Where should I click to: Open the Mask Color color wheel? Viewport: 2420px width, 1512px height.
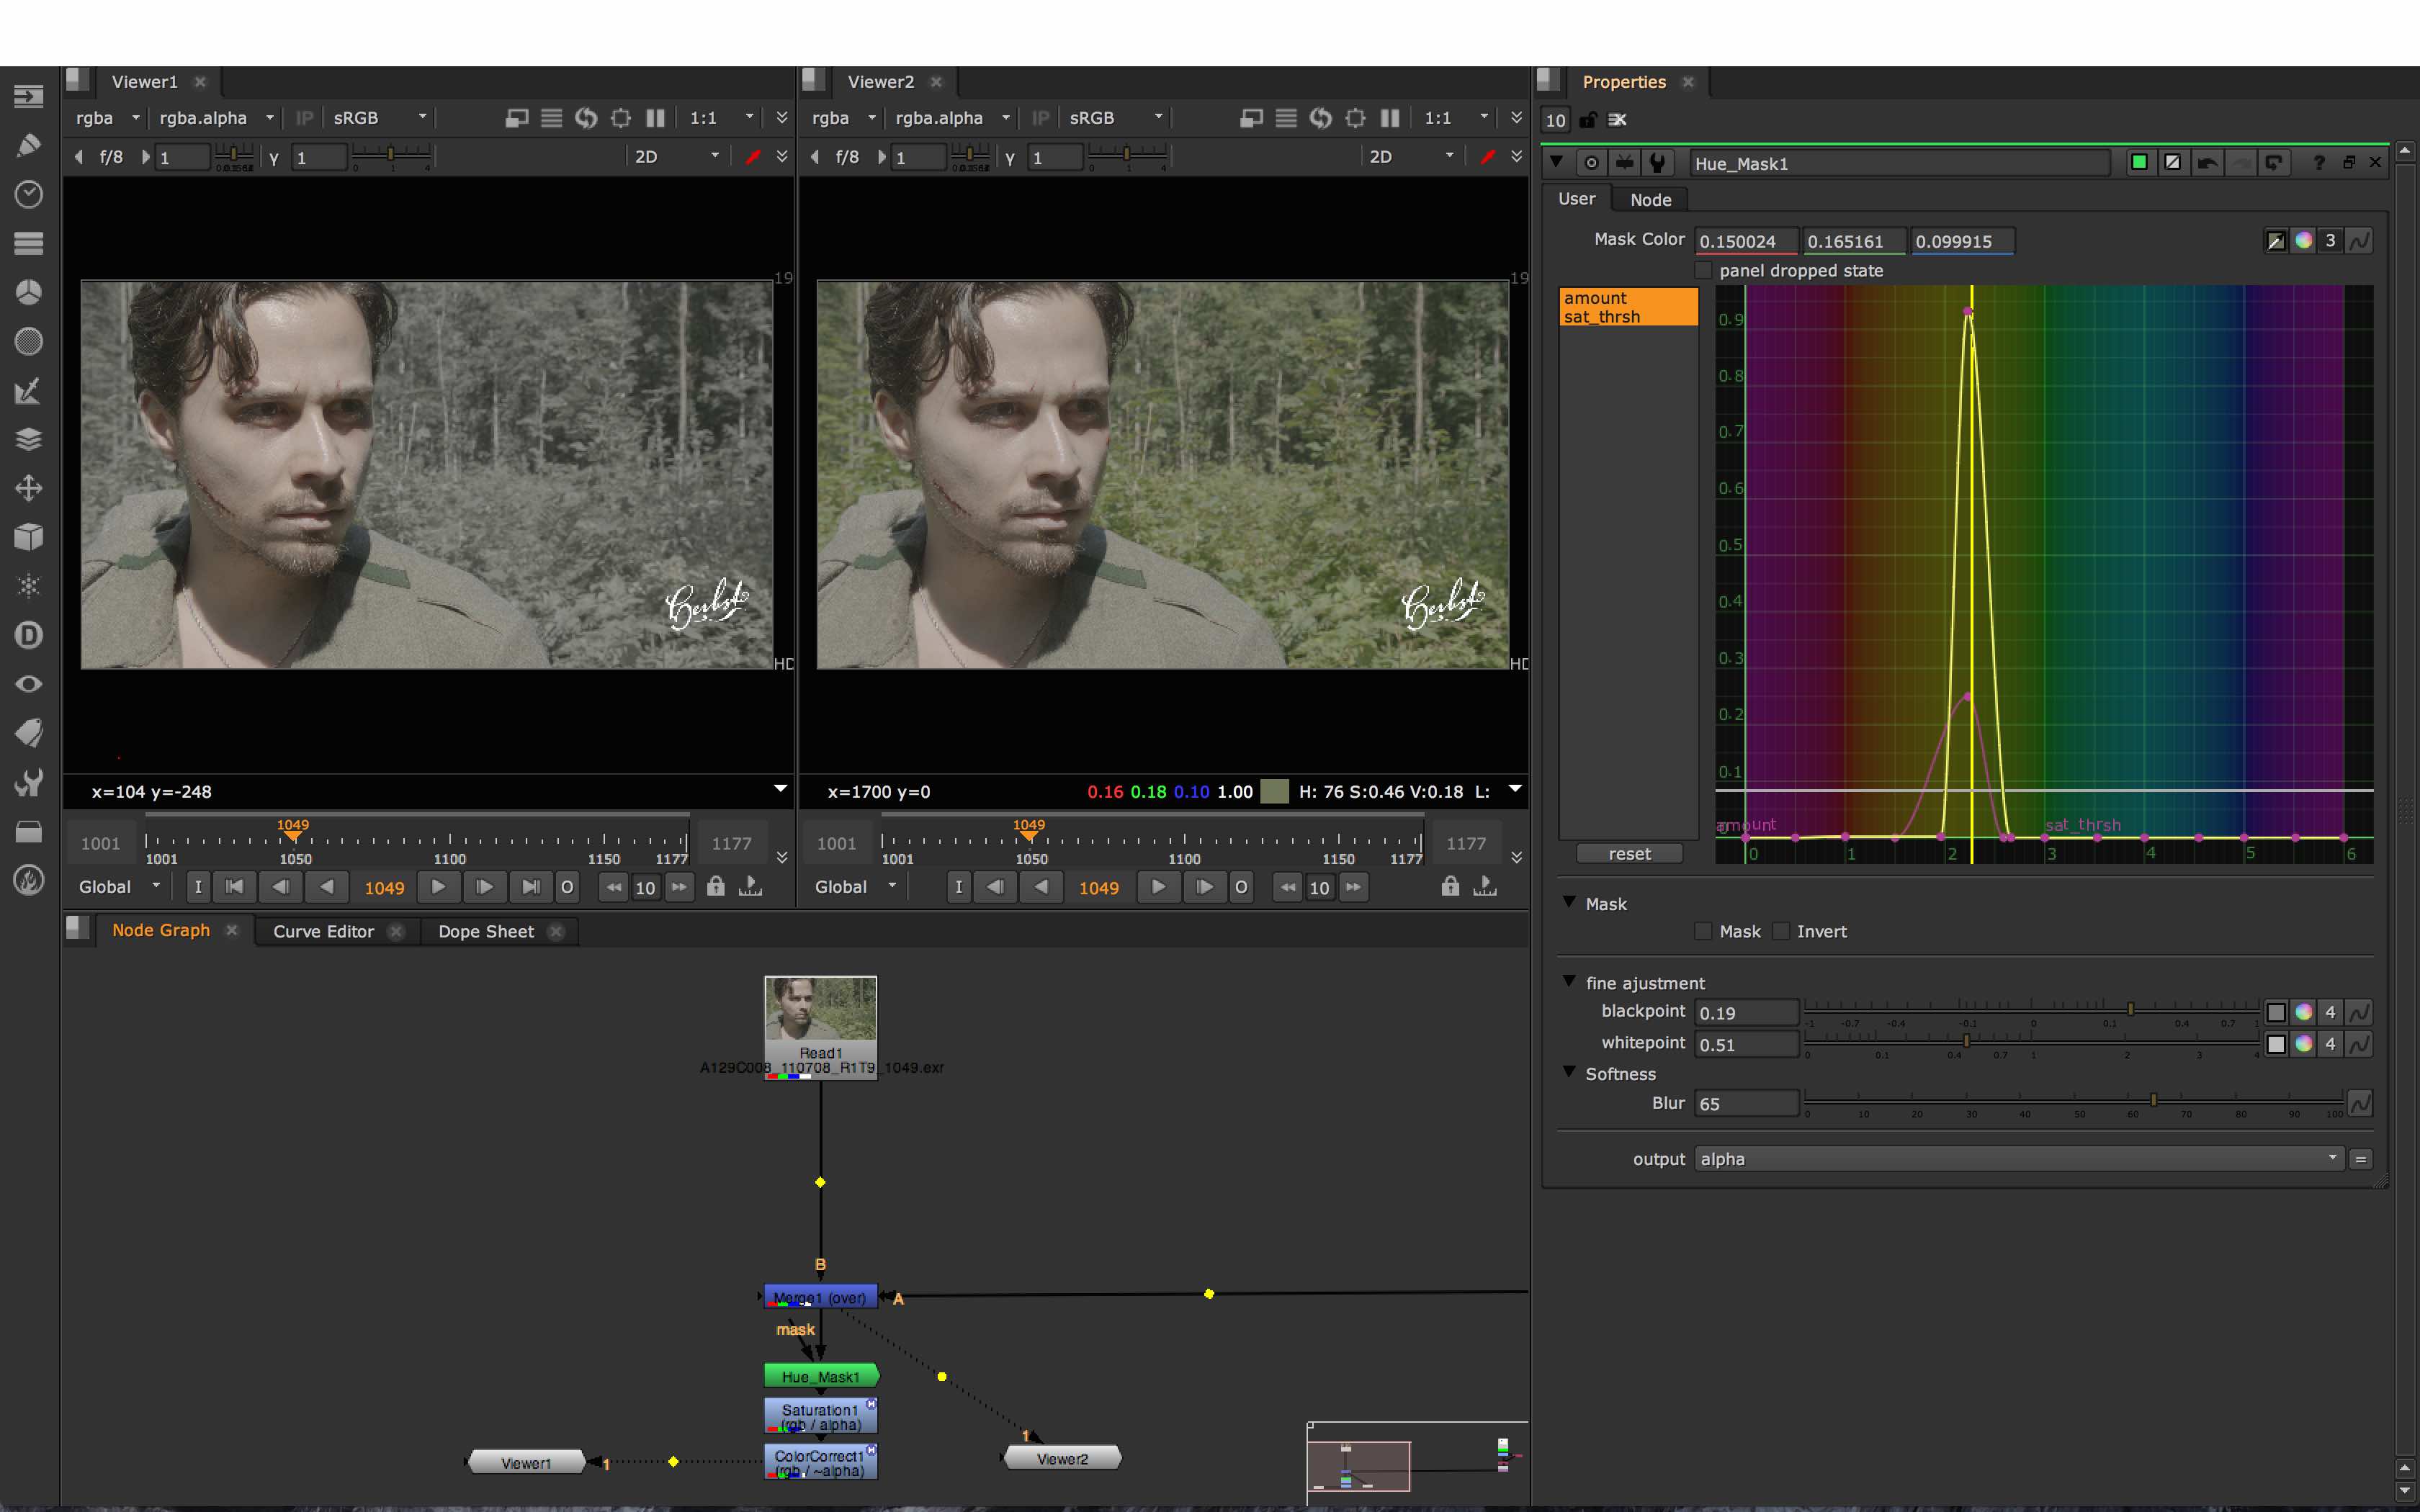click(x=2303, y=240)
